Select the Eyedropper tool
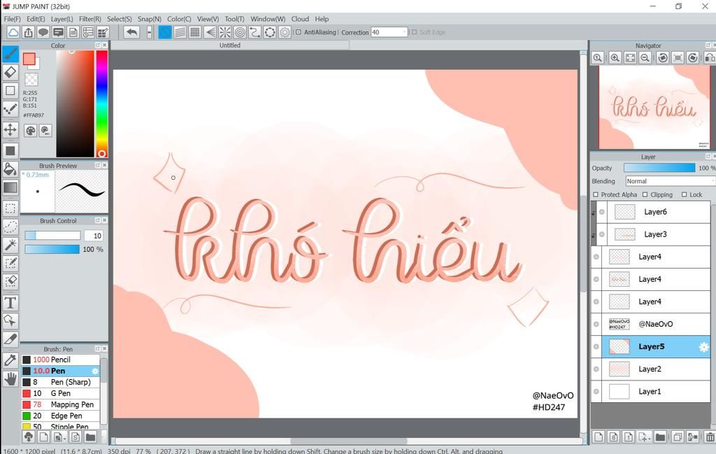Screen dimensions: 716x454 tap(10, 360)
